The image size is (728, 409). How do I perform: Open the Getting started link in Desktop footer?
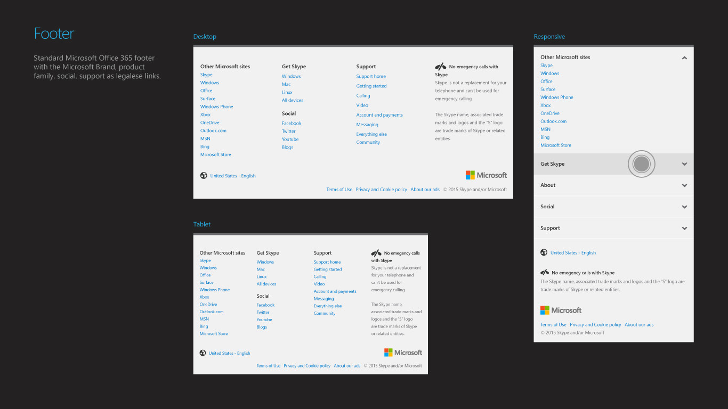(371, 86)
